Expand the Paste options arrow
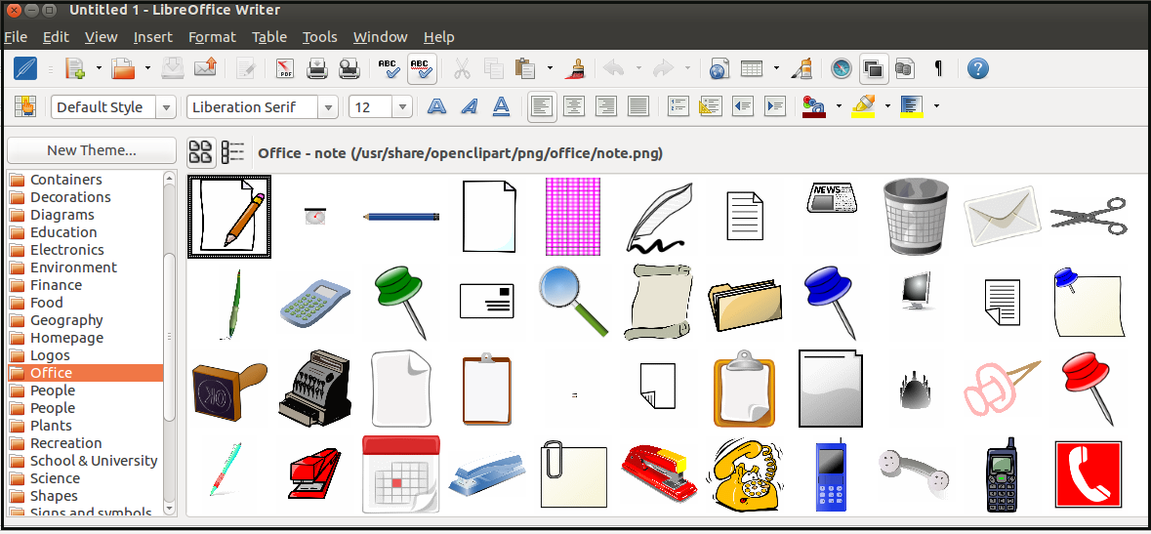Image resolution: width=1151 pixels, height=534 pixels. click(550, 69)
